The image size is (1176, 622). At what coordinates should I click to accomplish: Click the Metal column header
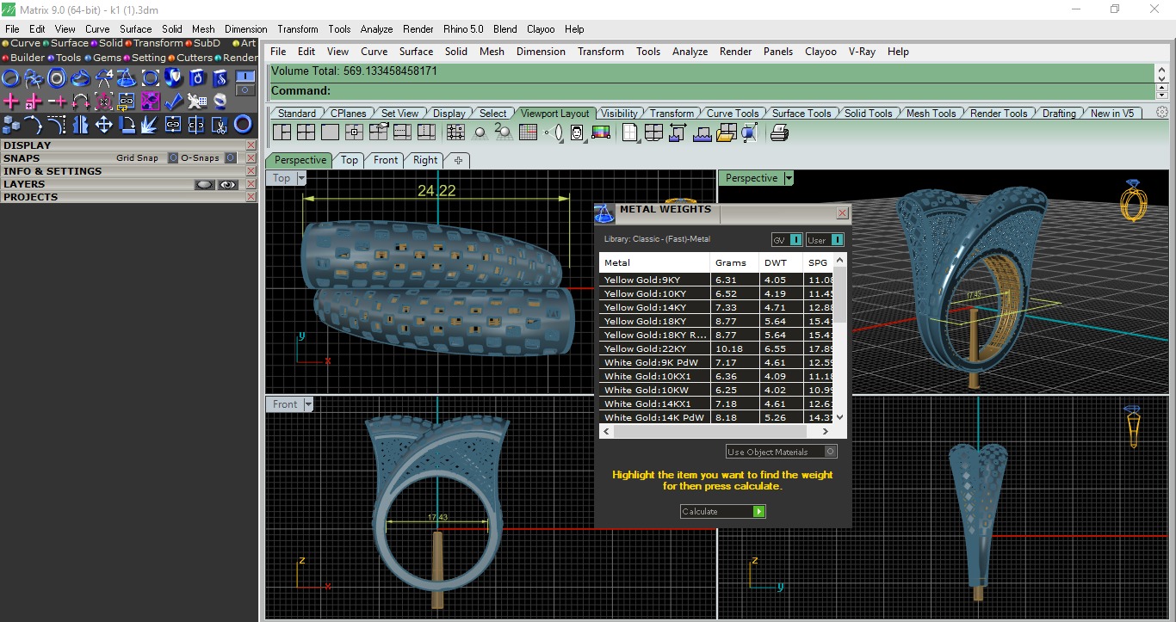[x=654, y=262]
